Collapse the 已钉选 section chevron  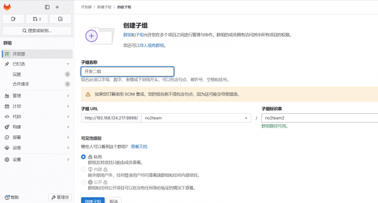(x=68, y=64)
